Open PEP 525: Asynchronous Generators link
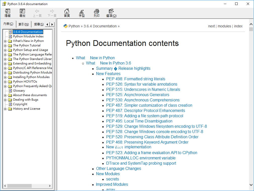254x191 pixels. [138, 95]
